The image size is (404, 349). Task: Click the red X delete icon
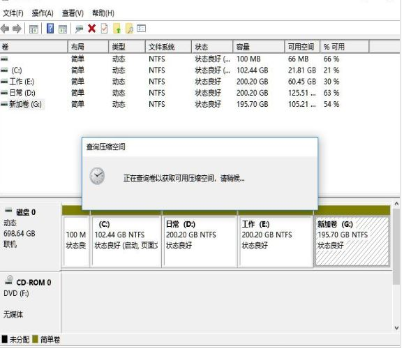[91, 29]
